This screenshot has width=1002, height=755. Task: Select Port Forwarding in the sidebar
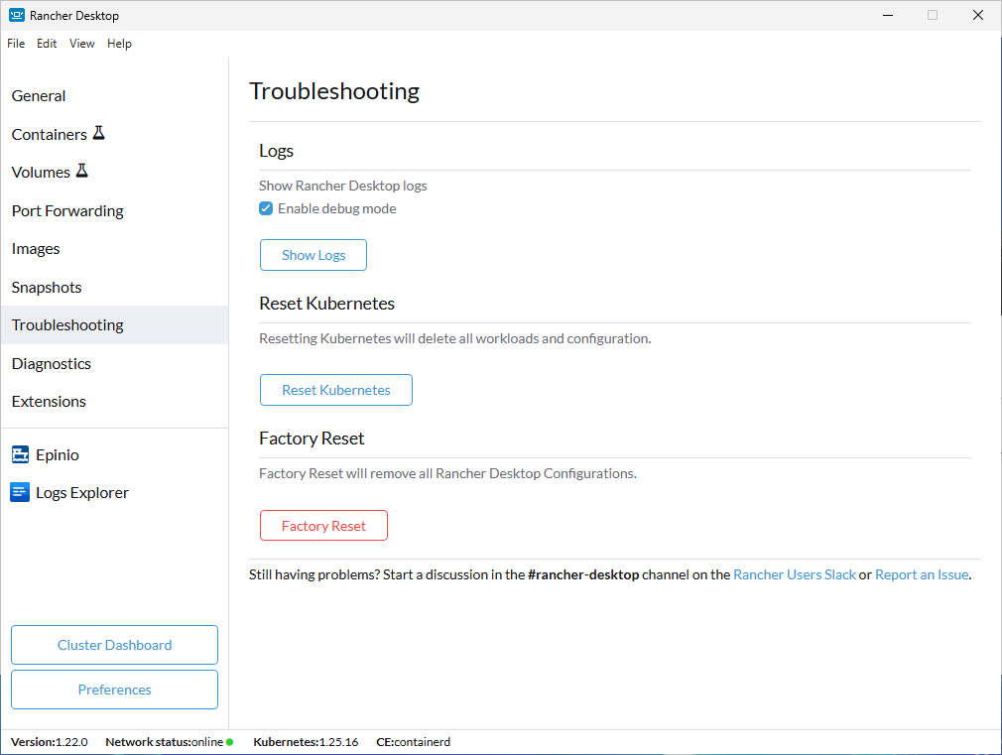pos(67,210)
